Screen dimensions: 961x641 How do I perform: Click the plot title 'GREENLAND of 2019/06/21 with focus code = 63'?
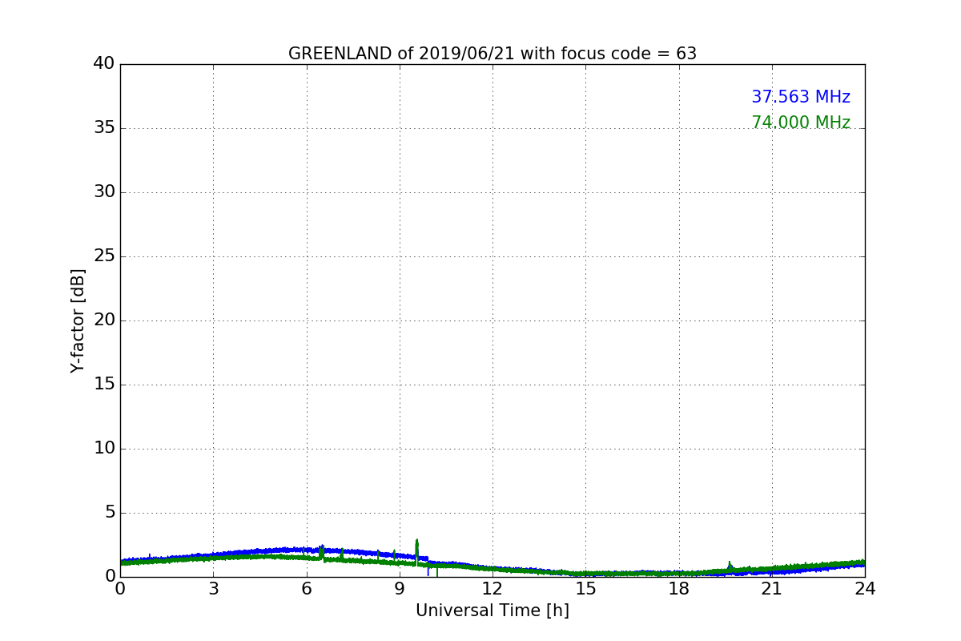(493, 54)
